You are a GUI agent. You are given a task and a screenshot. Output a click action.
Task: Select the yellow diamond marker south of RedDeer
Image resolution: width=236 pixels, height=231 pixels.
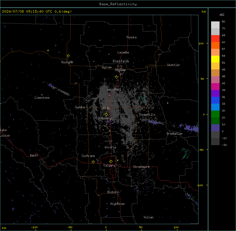pos(116,77)
